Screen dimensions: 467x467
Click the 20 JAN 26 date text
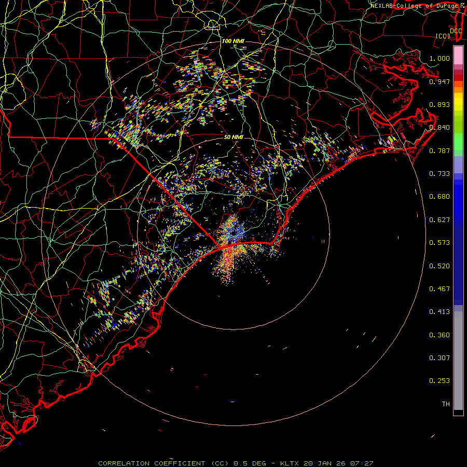324,463
